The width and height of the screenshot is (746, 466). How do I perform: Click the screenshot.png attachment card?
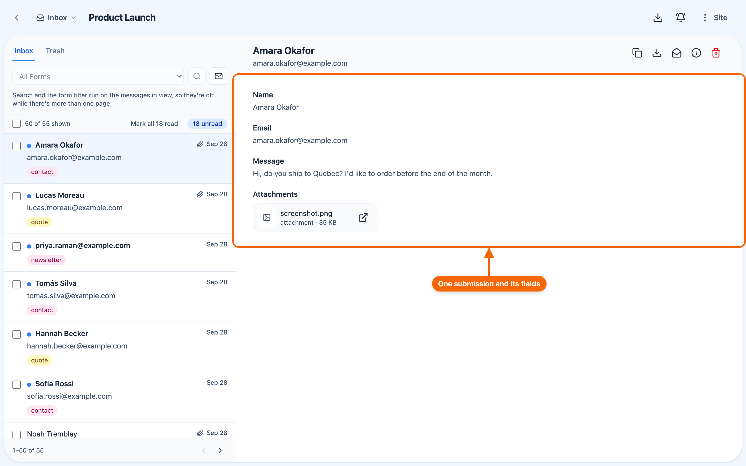click(x=315, y=217)
